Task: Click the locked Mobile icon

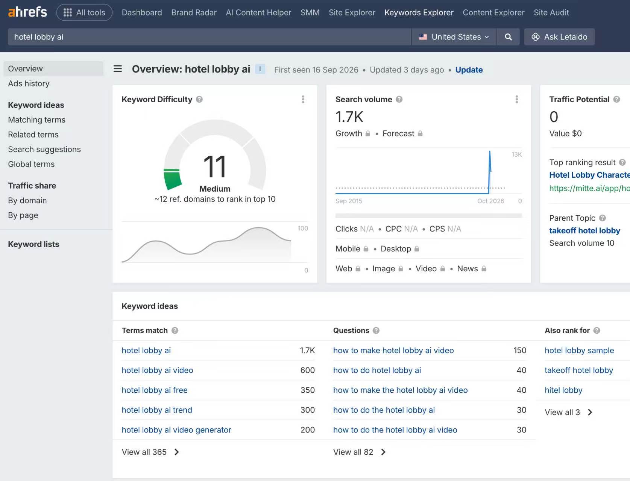Action: coord(366,249)
